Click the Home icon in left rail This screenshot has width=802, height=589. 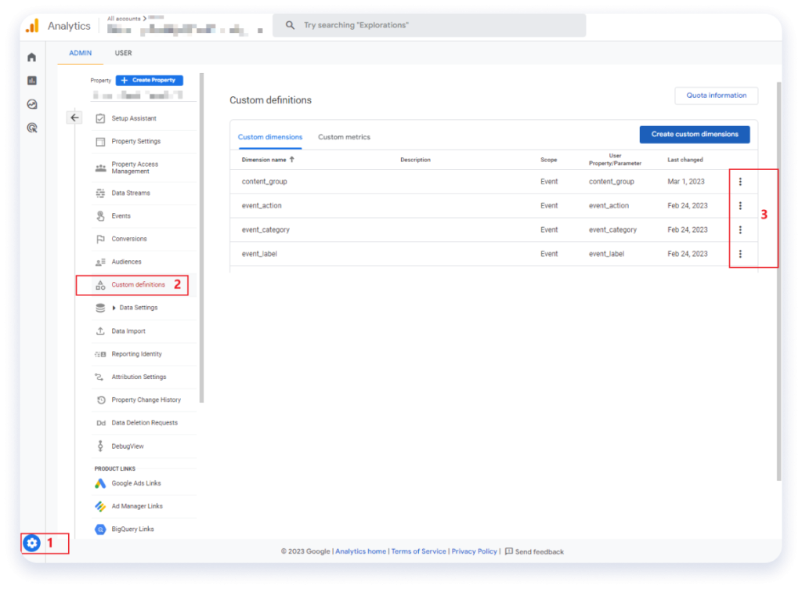coord(31,57)
